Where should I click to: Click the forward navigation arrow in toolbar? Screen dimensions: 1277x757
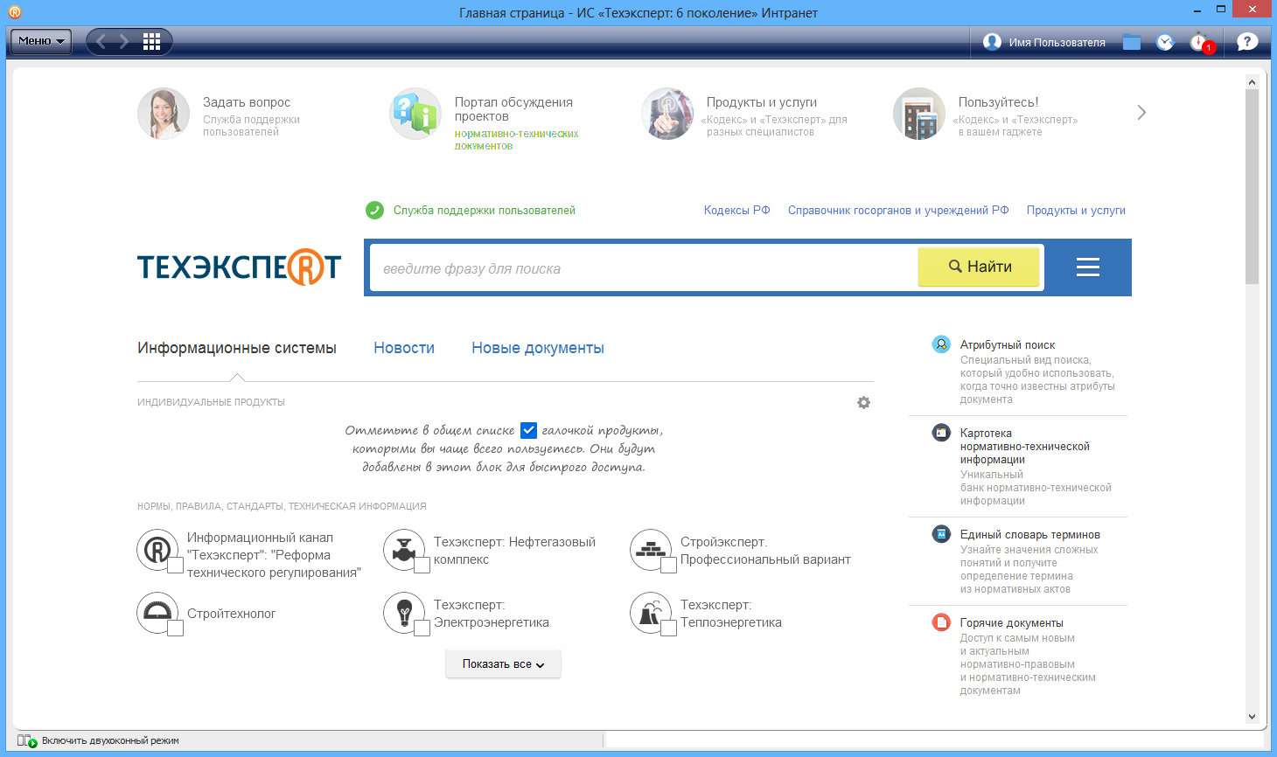point(124,41)
